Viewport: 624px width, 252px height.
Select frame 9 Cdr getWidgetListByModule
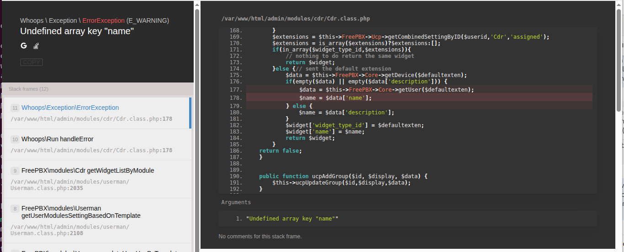pyautogui.click(x=87, y=170)
